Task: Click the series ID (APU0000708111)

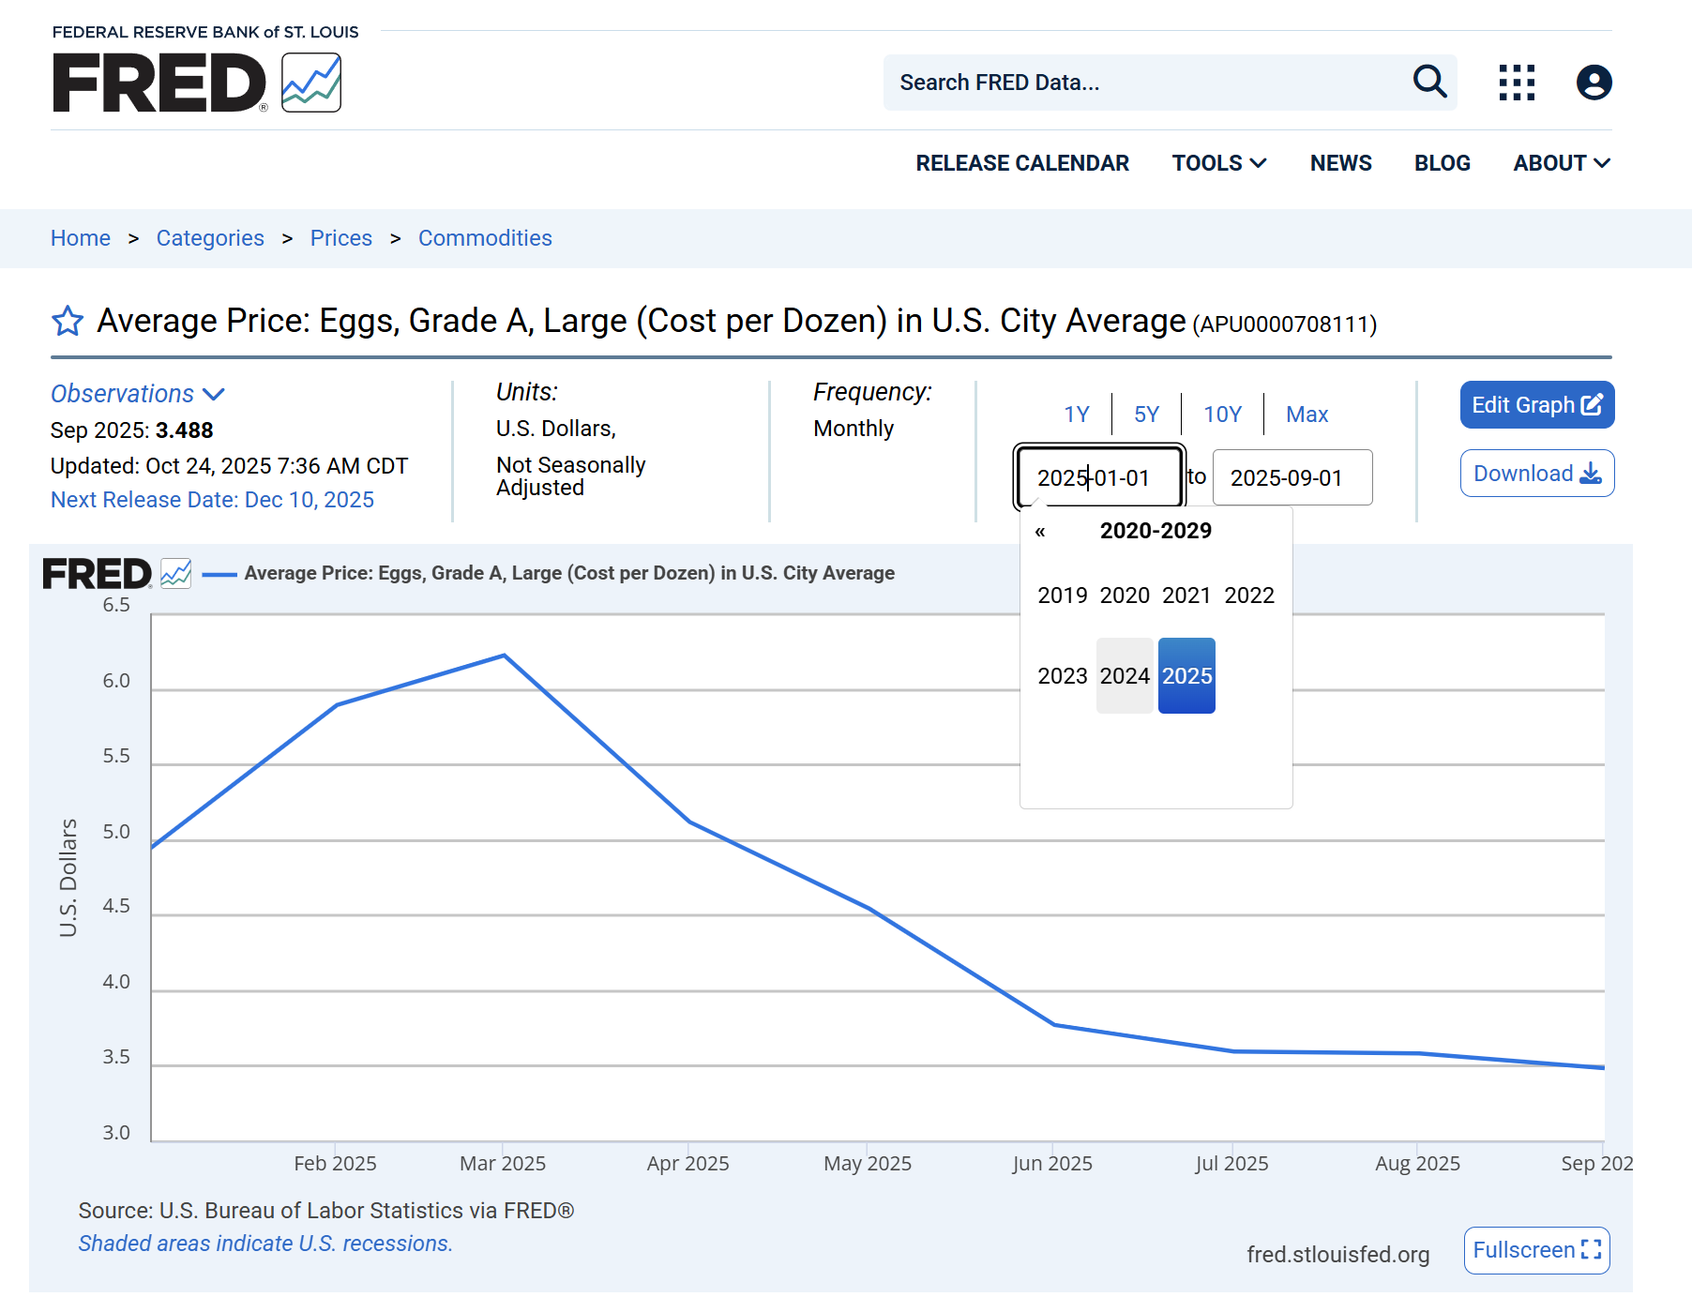Action: click(1285, 324)
